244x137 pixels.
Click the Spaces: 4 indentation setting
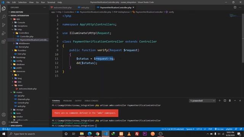pos(190,129)
